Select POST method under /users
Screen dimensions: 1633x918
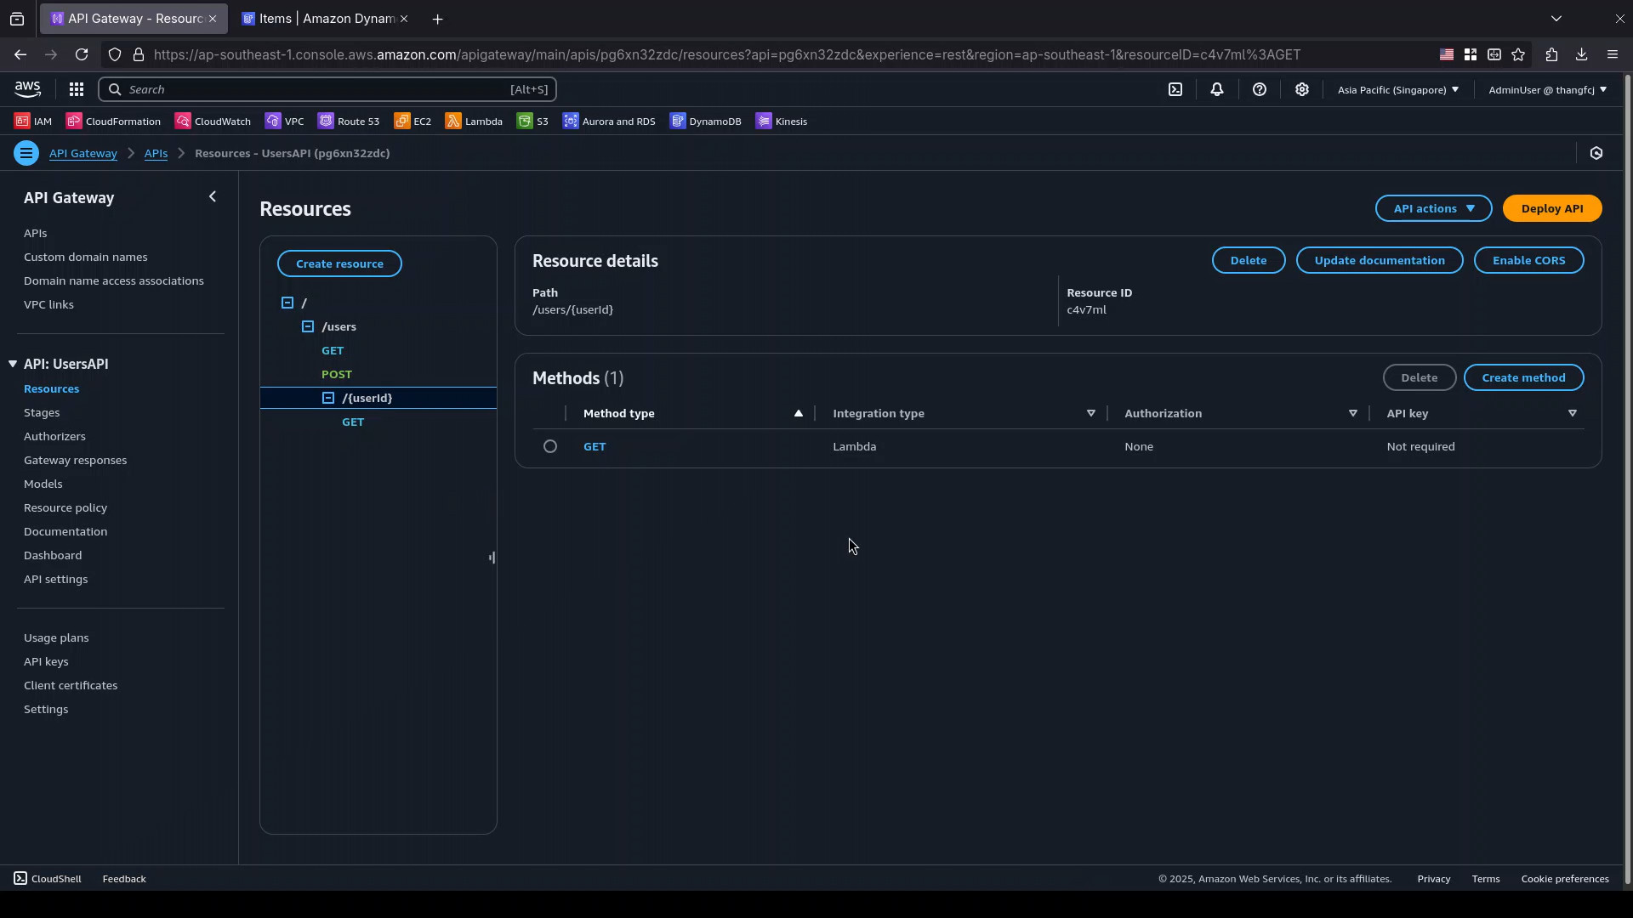337,374
